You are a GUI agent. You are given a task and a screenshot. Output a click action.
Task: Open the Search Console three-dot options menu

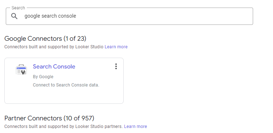[x=116, y=66]
